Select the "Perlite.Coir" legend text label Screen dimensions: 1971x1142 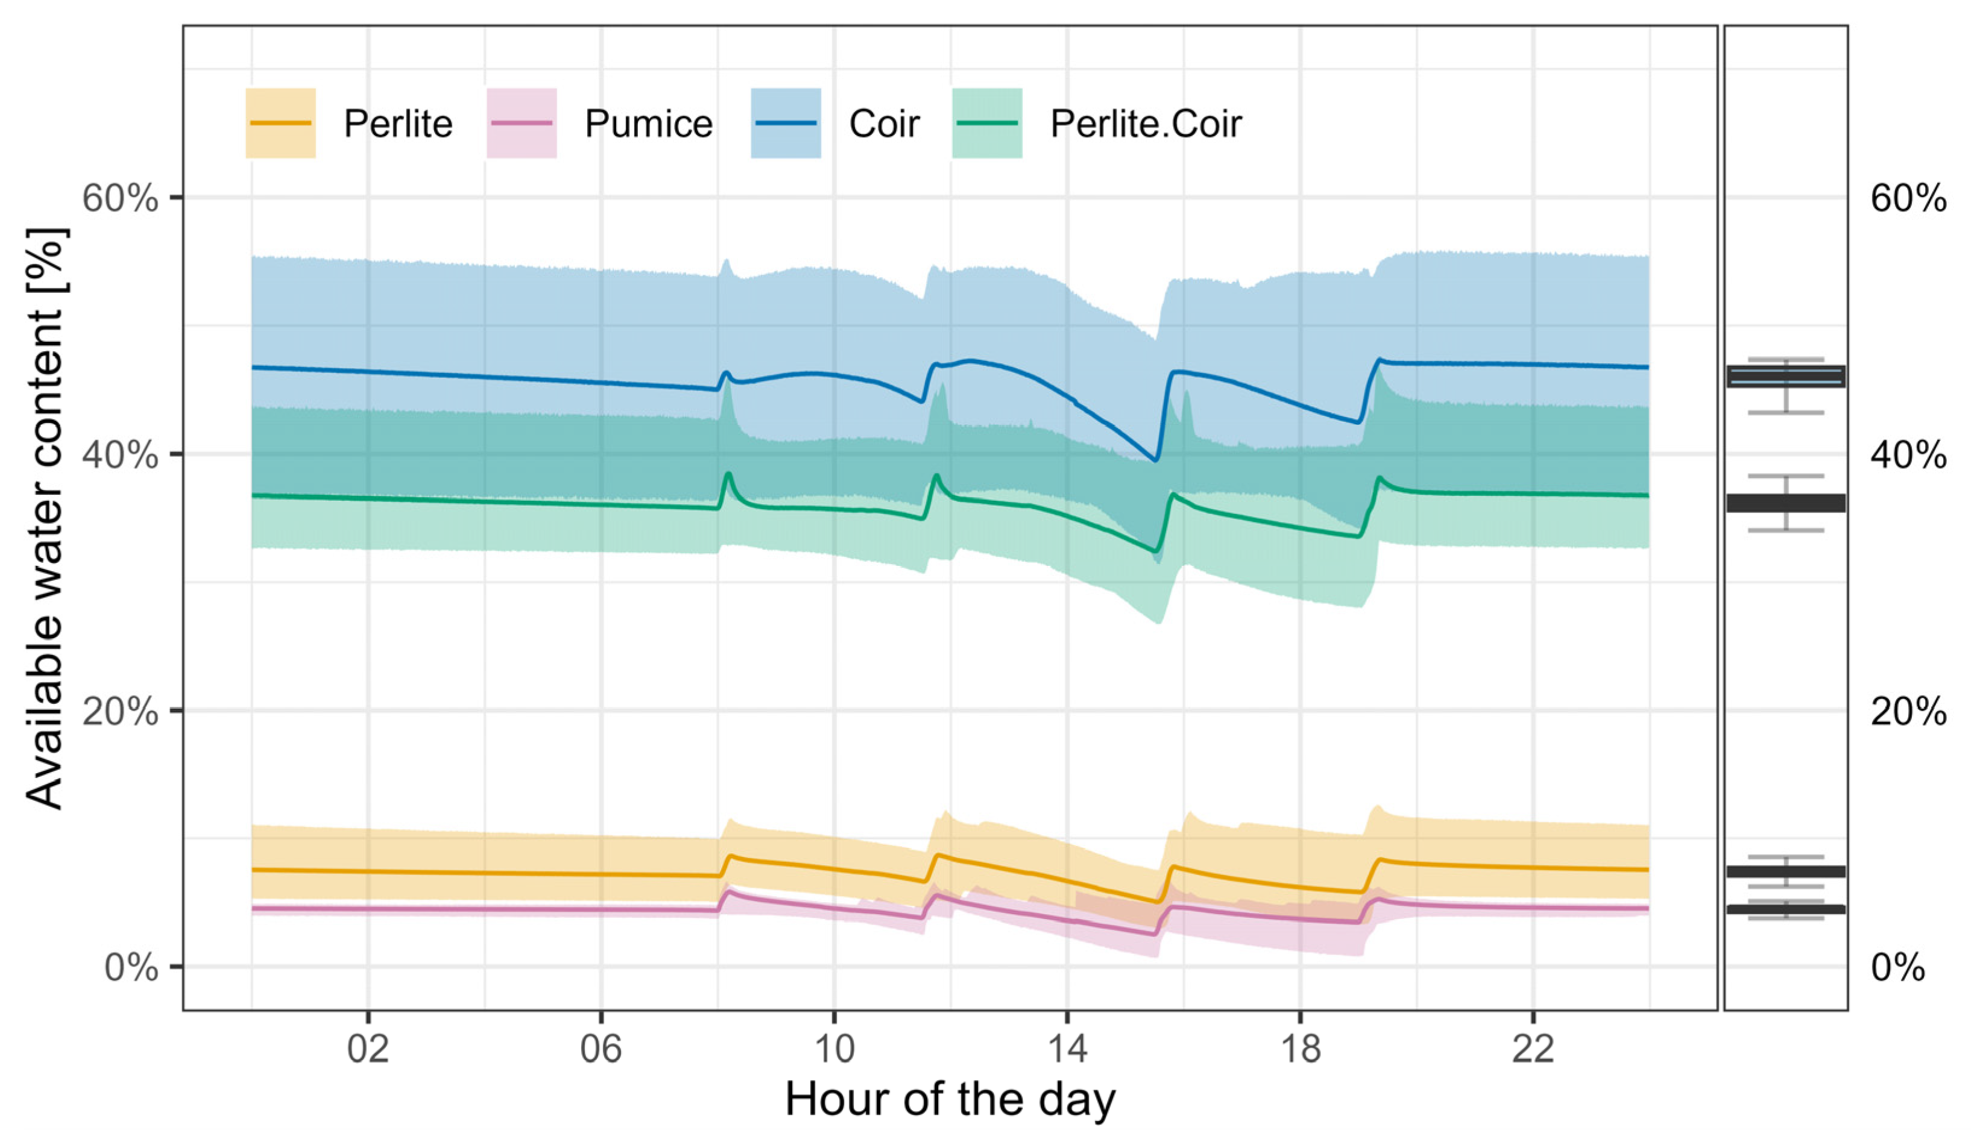click(x=1145, y=124)
